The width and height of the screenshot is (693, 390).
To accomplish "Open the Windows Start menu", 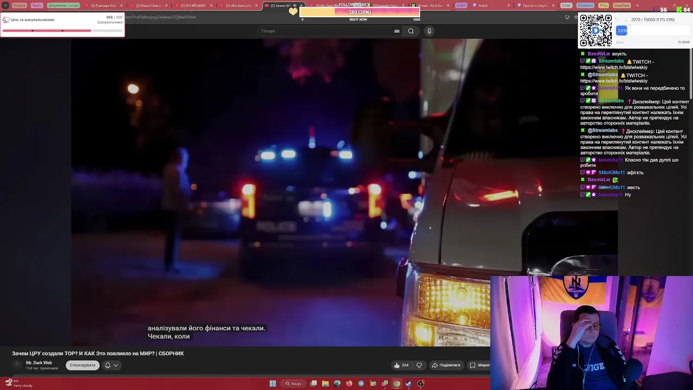I will [x=273, y=383].
